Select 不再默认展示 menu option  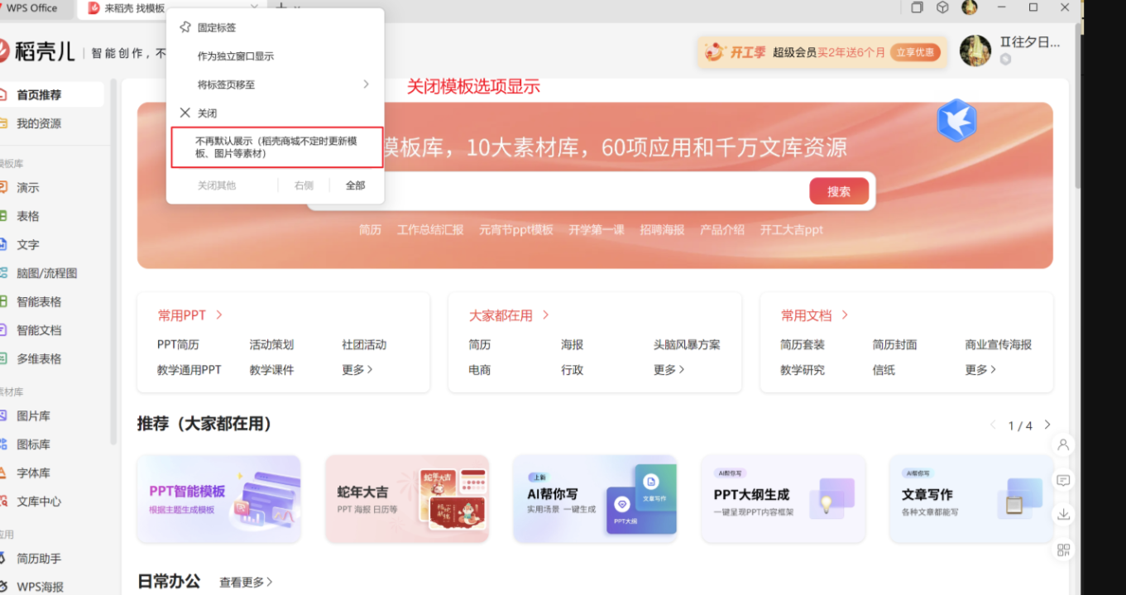(x=276, y=147)
